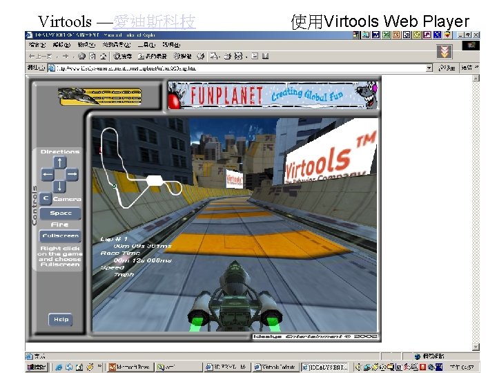The width and height of the screenshot is (497, 373).
Task: Go back with the 上一頁 toolbar button
Action: (40, 57)
